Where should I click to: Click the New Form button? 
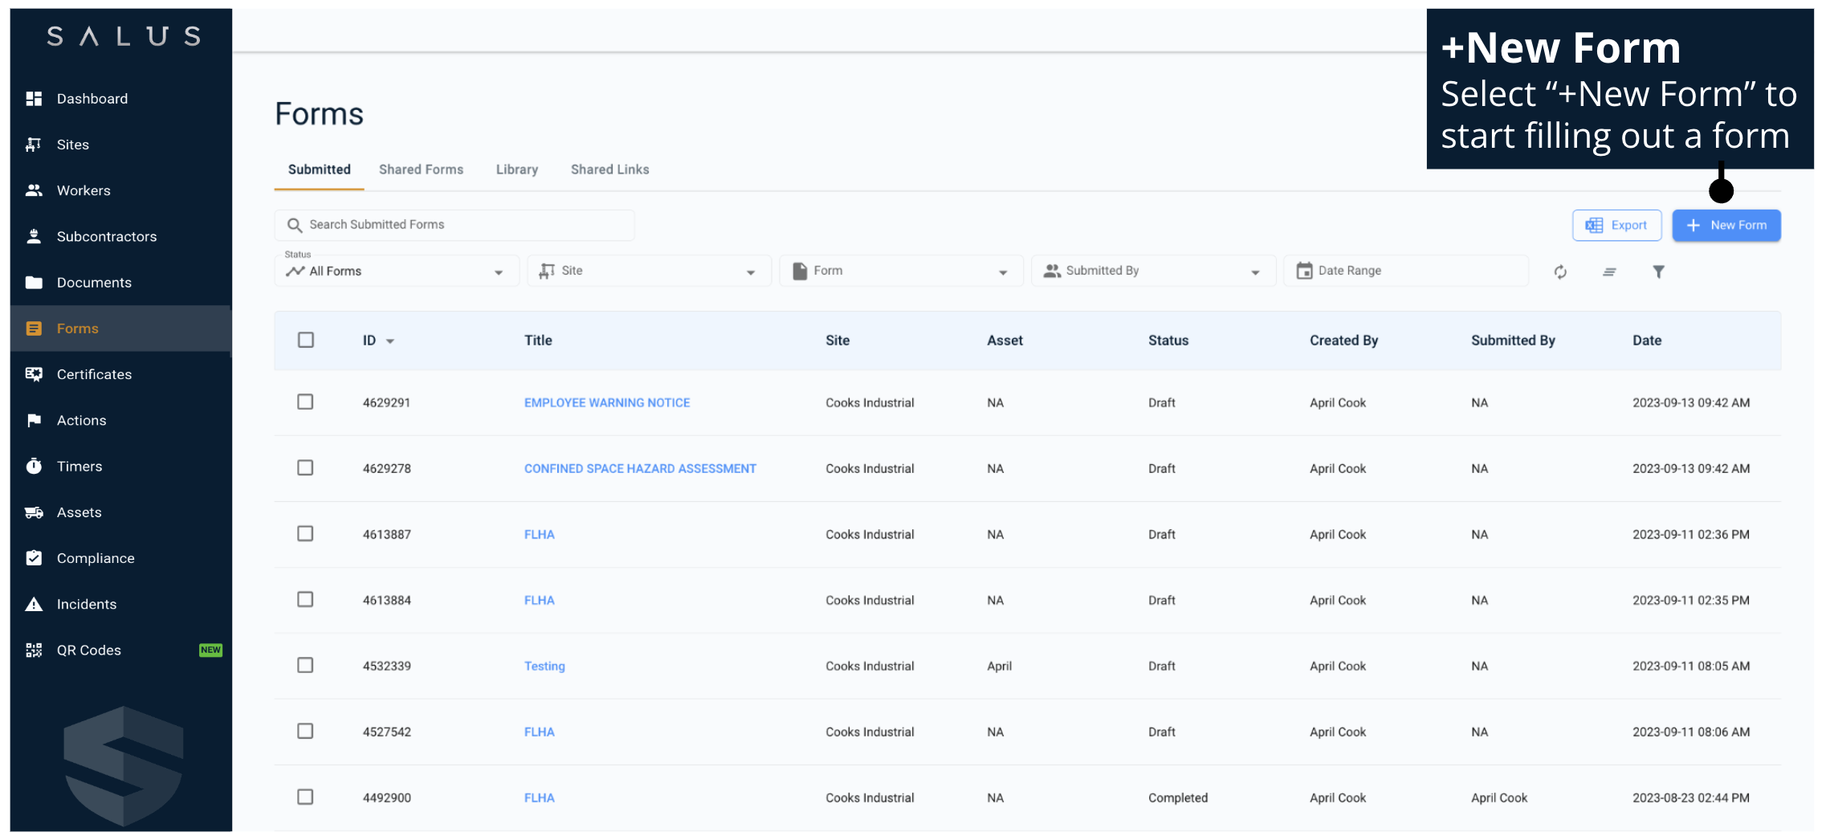click(1726, 226)
